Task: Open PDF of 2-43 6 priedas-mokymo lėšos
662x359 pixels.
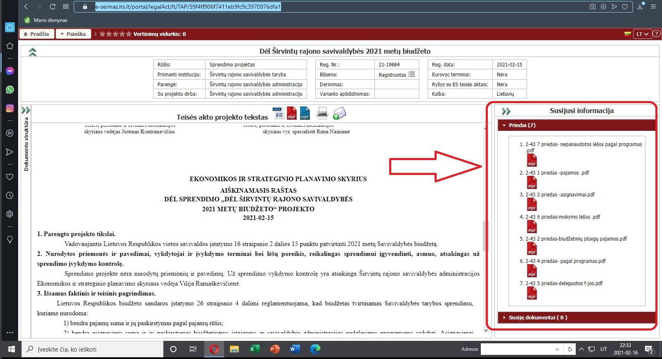Action: coord(532,227)
